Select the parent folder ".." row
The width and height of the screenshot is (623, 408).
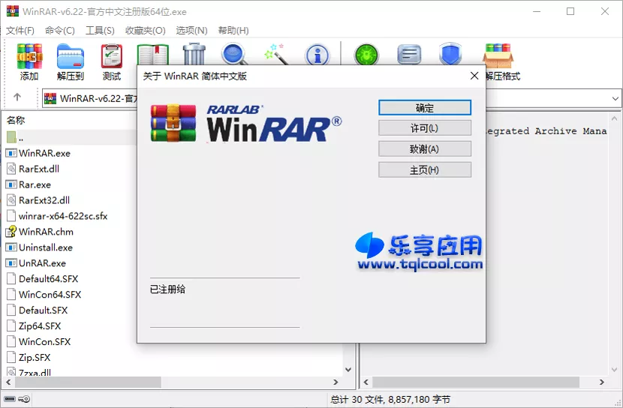[71, 138]
